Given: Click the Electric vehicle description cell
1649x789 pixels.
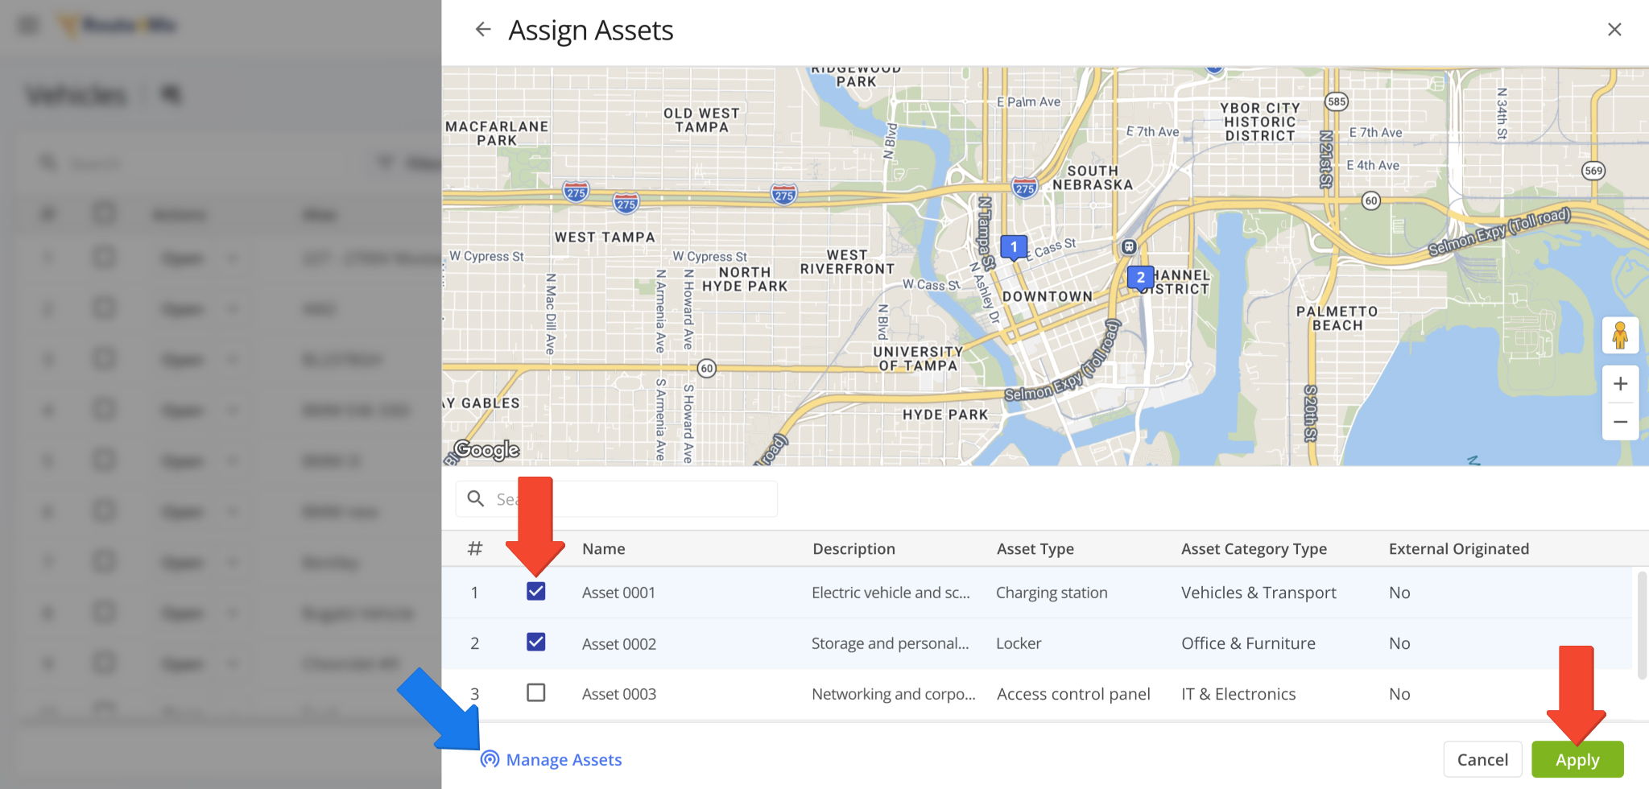Looking at the screenshot, I should point(891,593).
